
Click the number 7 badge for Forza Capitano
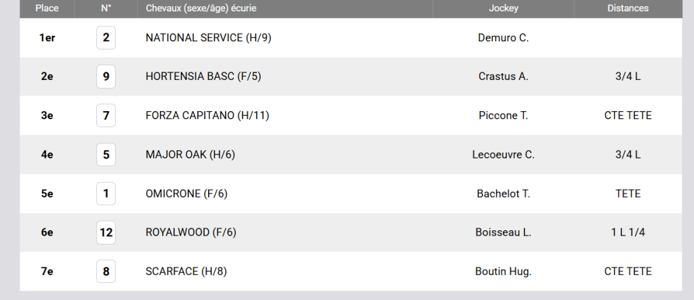click(x=106, y=116)
